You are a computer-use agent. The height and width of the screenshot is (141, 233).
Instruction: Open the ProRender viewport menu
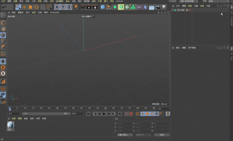(x=55, y=13)
